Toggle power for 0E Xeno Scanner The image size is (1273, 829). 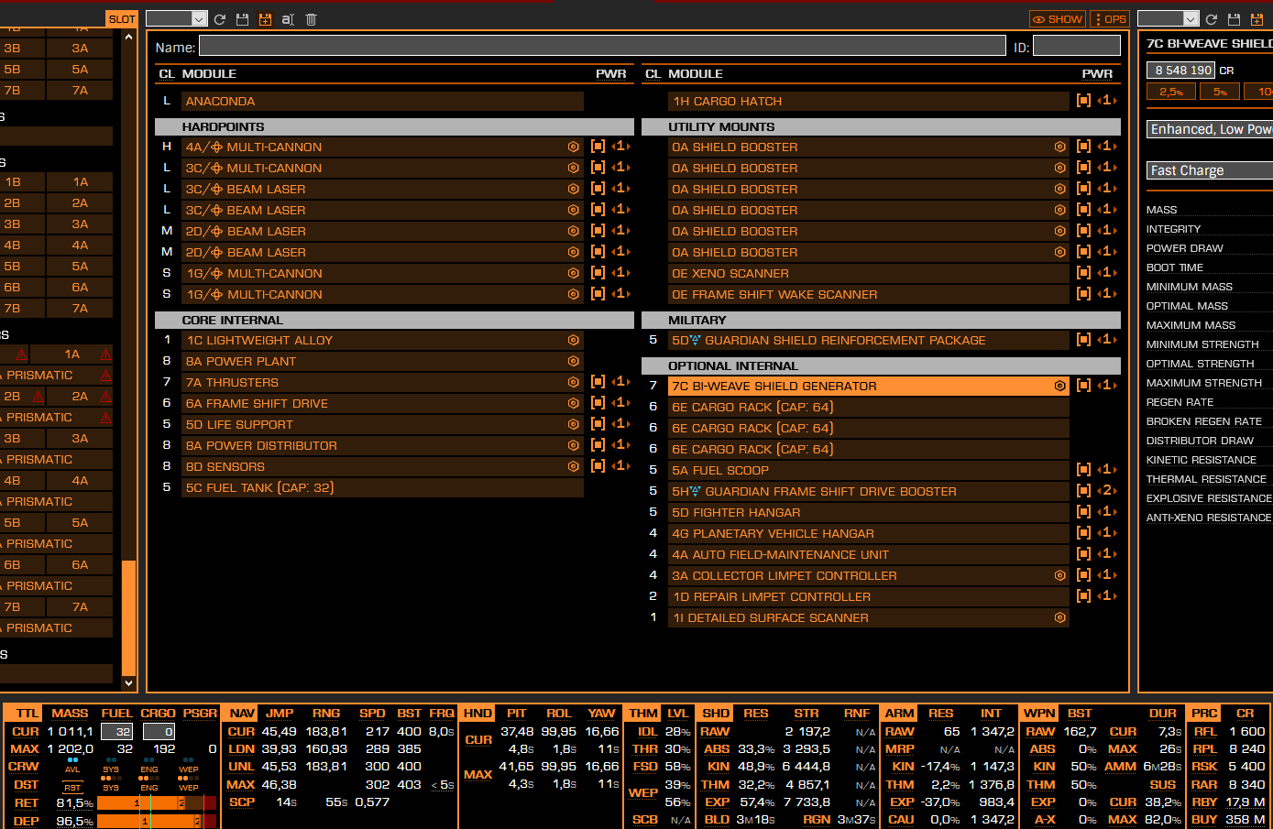coord(1083,273)
